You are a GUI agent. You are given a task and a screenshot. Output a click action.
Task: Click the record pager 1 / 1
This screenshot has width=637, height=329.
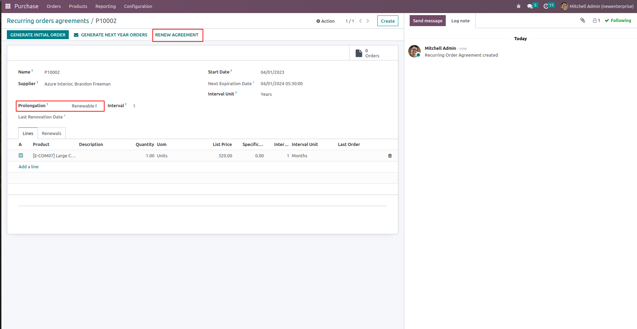[350, 21]
